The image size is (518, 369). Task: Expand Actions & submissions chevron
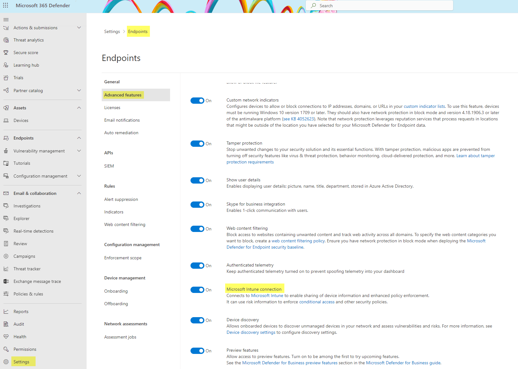[79, 28]
